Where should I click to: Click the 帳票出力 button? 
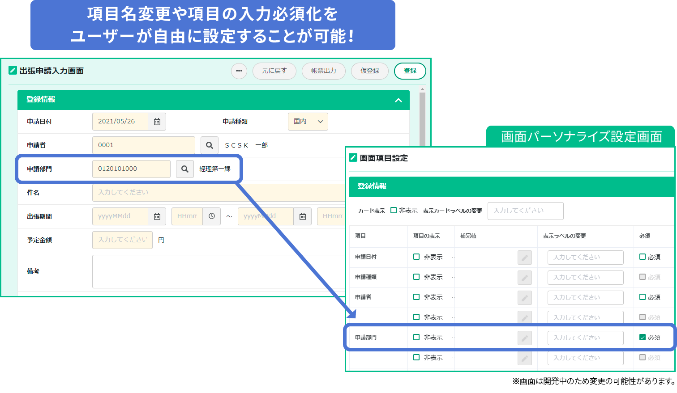coord(323,71)
